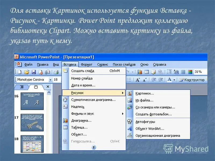Select Автофигуры in submenu

tap(158, 122)
